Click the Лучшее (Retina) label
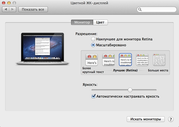Viewport: 179px width, 127px height. coord(125,70)
